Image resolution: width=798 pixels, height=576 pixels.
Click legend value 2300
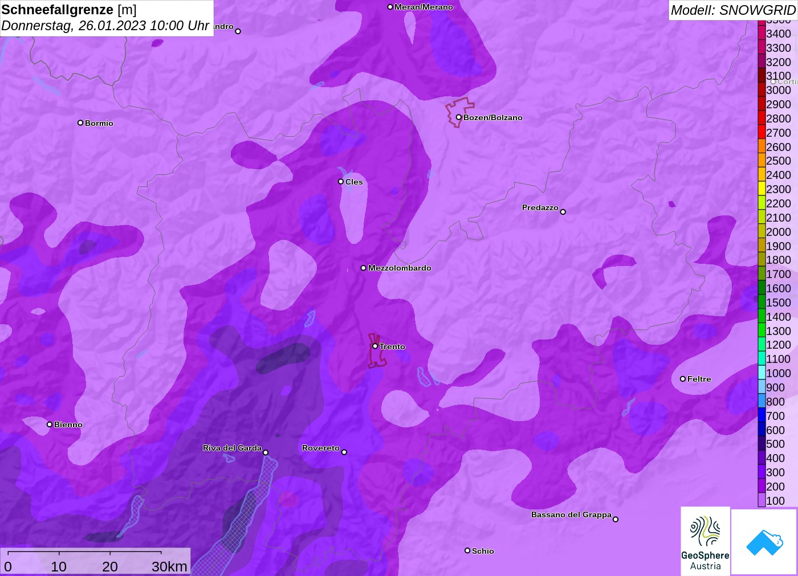tap(779, 189)
